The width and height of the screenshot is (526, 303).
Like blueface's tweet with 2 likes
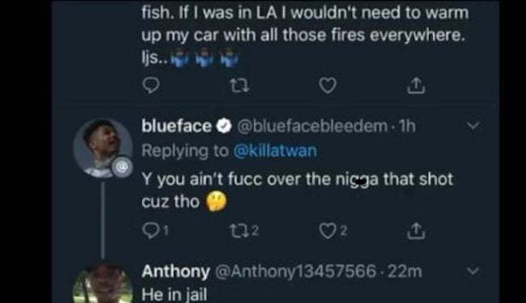(333, 230)
